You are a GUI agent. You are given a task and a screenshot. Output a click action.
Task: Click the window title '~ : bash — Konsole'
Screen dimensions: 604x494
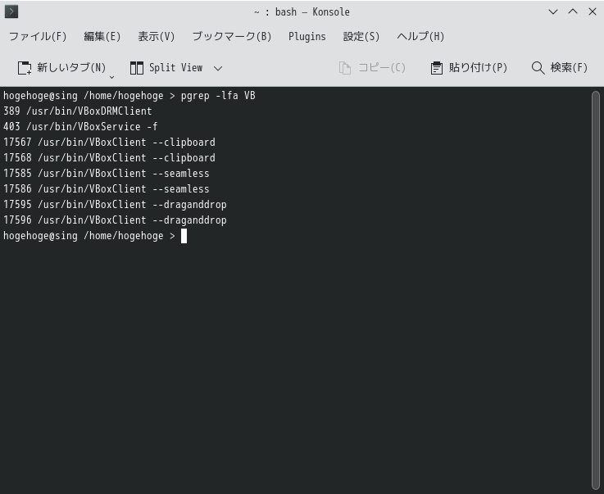coord(302,12)
